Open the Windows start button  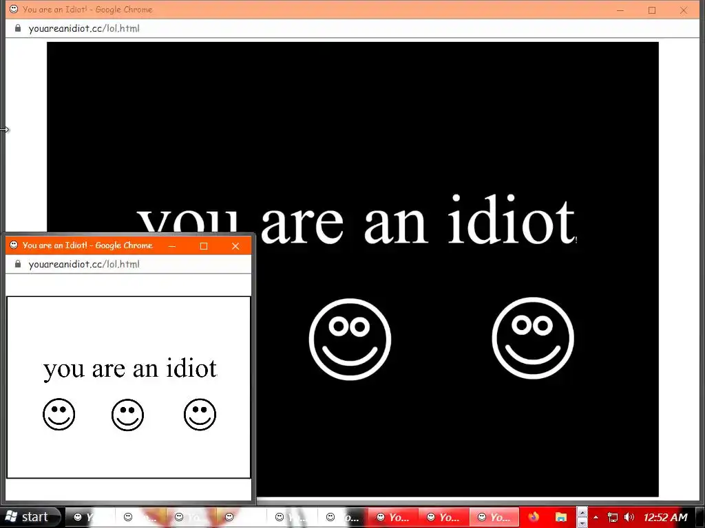[x=30, y=517]
